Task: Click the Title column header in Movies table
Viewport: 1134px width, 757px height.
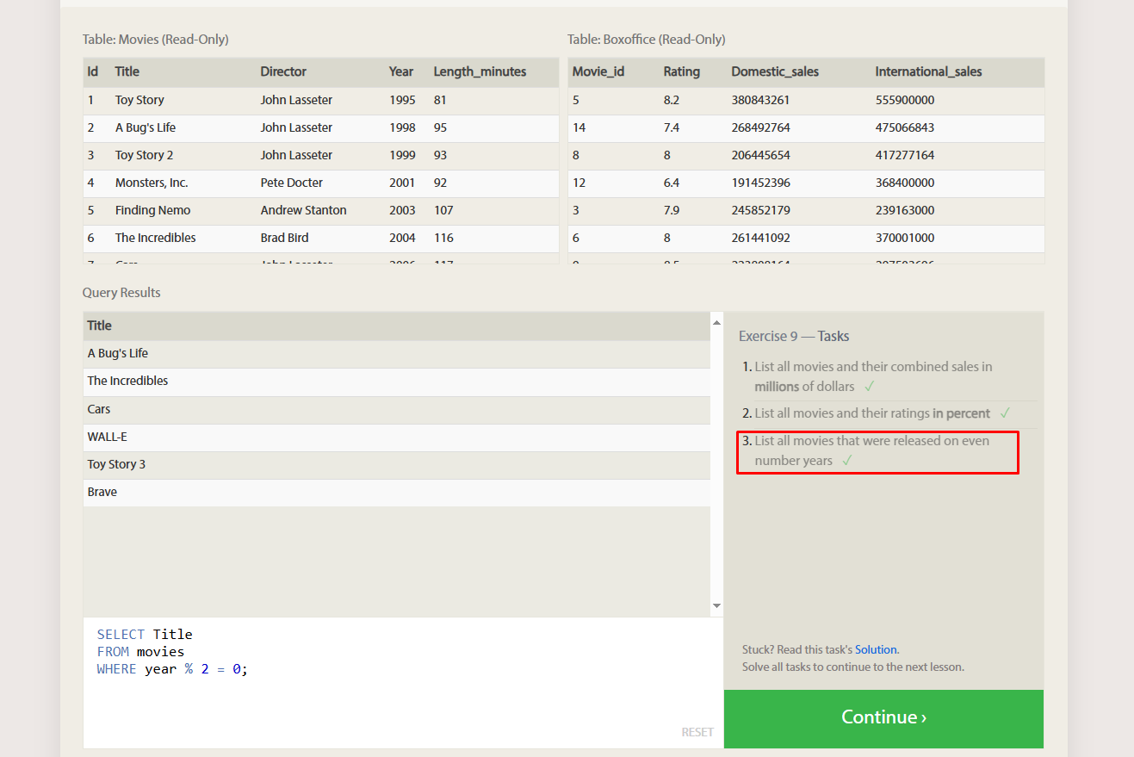Action: click(x=127, y=71)
